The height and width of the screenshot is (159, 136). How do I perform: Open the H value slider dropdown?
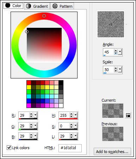75,115
